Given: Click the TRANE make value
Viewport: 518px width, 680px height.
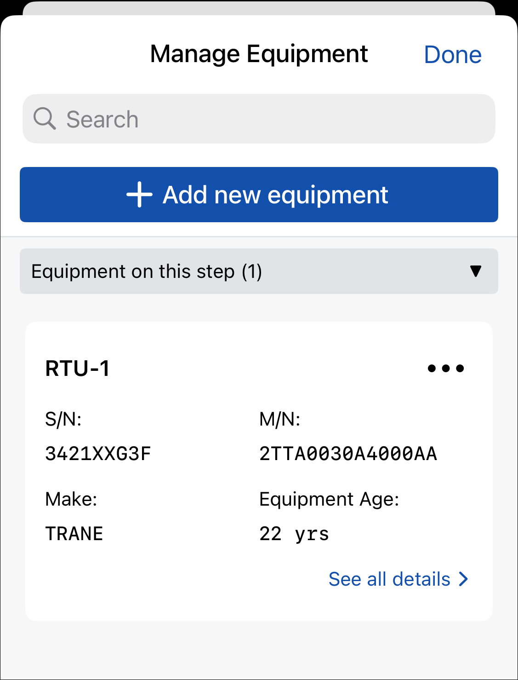Looking at the screenshot, I should 74,534.
